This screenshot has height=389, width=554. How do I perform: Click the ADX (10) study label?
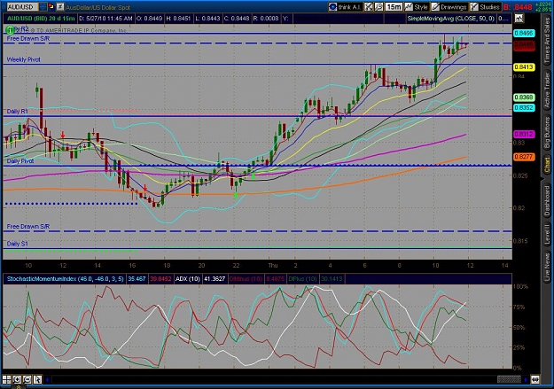click(x=188, y=279)
